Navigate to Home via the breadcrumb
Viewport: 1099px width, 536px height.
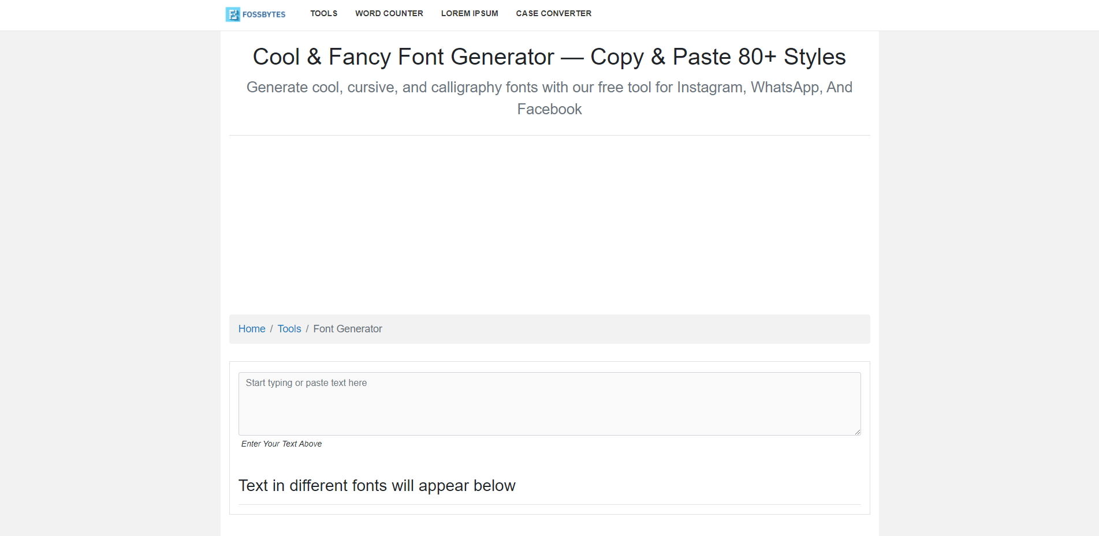click(x=251, y=328)
